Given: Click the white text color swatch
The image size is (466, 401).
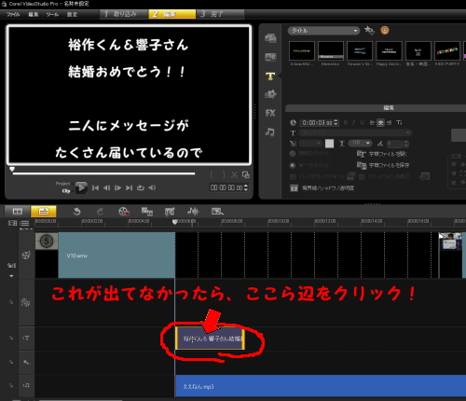Looking at the screenshot, I should tap(329, 144).
